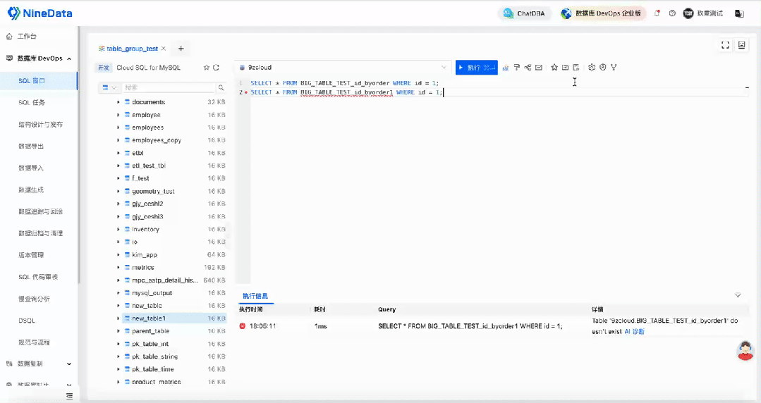Screen dimensions: 761x403
Task: Select the mysql_output table
Action: pos(152,293)
